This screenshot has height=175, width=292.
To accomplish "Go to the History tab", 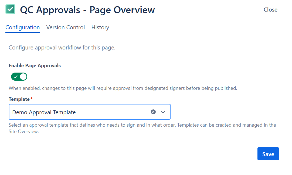I will pyautogui.click(x=100, y=27).
